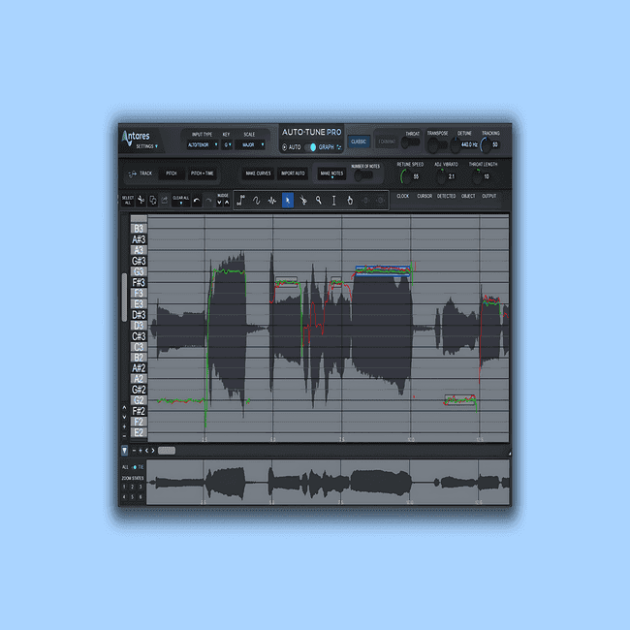
Task: Zoom out vertically with minus icon
Action: point(124,436)
